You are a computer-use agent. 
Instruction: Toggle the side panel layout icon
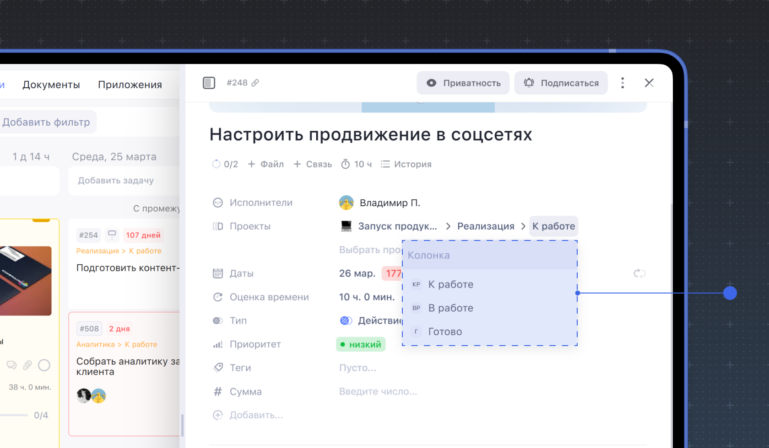209,83
